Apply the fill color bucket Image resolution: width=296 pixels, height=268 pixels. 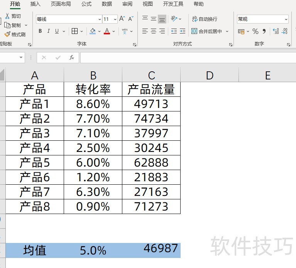93,31
